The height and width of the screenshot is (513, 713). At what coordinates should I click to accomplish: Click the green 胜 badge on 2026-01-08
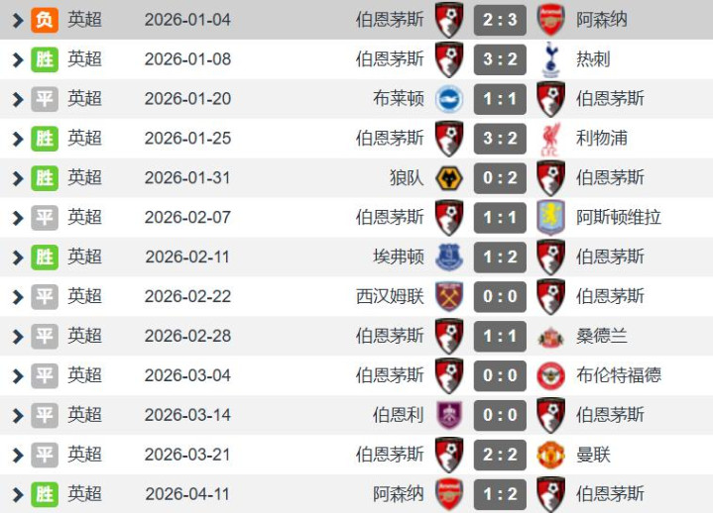[45, 59]
